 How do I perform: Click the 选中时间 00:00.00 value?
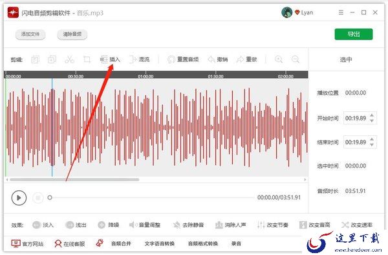356,166
